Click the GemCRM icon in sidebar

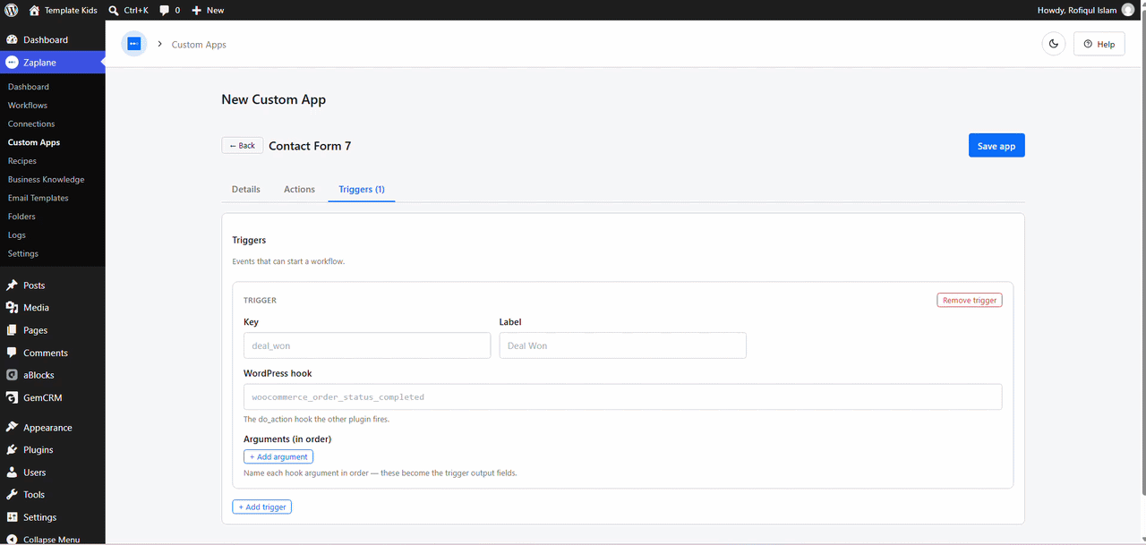click(x=12, y=397)
